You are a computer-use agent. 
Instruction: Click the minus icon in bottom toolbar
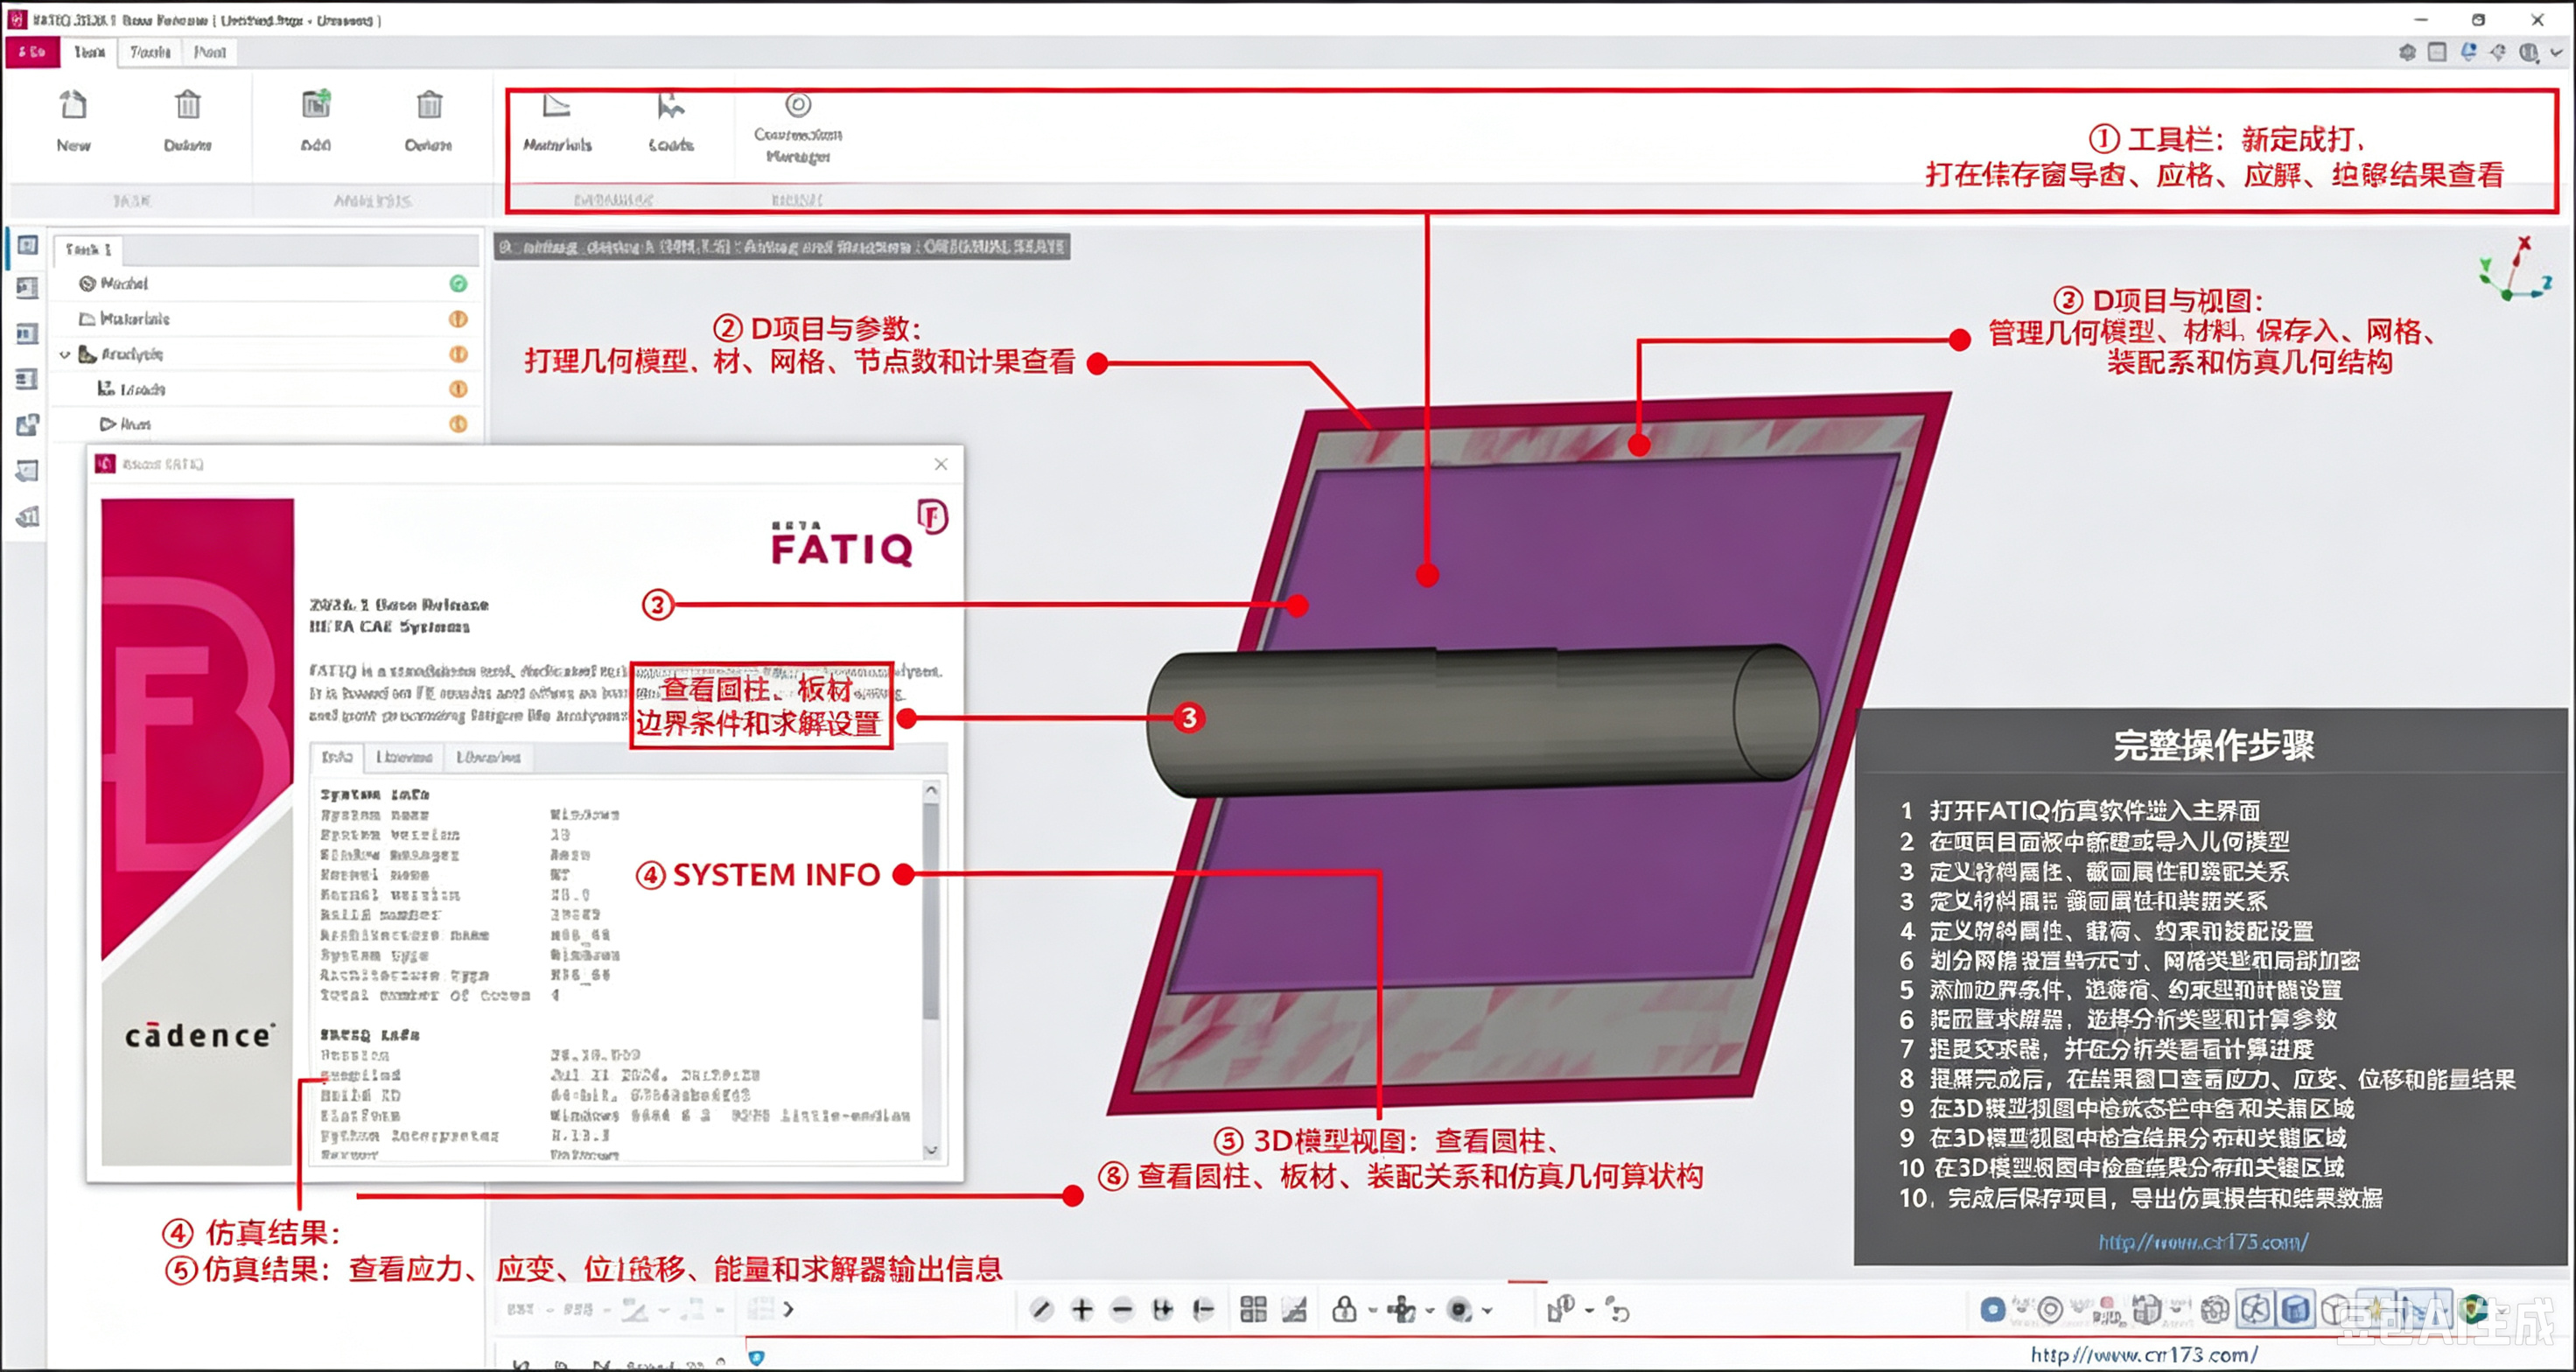[x=1122, y=1309]
